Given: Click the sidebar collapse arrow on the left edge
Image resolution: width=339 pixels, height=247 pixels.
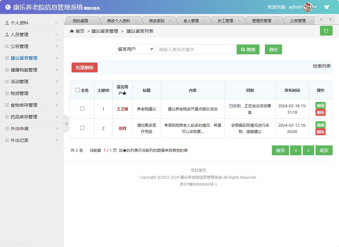Looking at the screenshot, I should pos(66,124).
